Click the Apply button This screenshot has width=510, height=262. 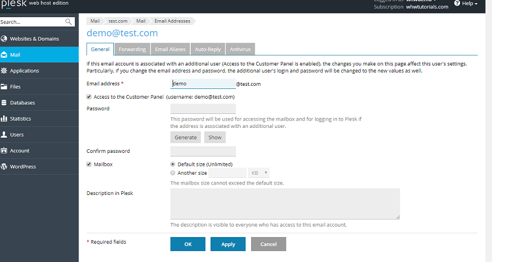[x=228, y=244]
